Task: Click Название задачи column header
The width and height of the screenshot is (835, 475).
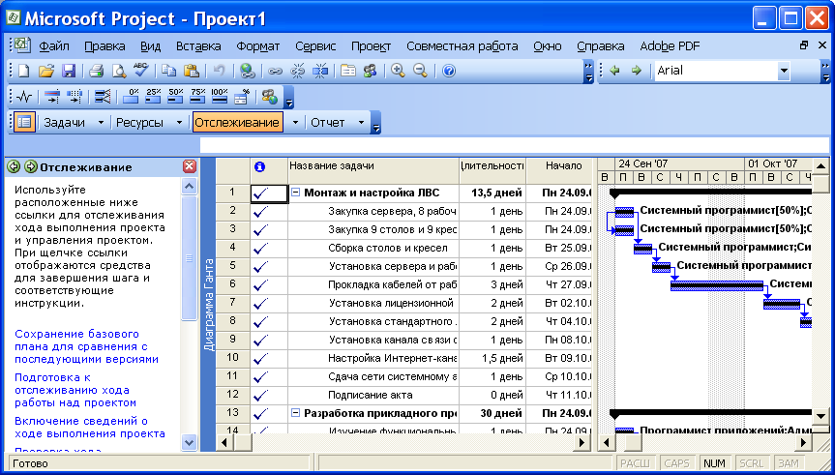Action: pos(373,171)
